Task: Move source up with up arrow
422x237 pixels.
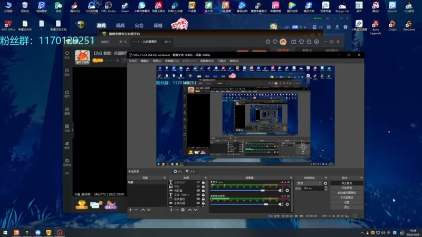Action: point(190,210)
